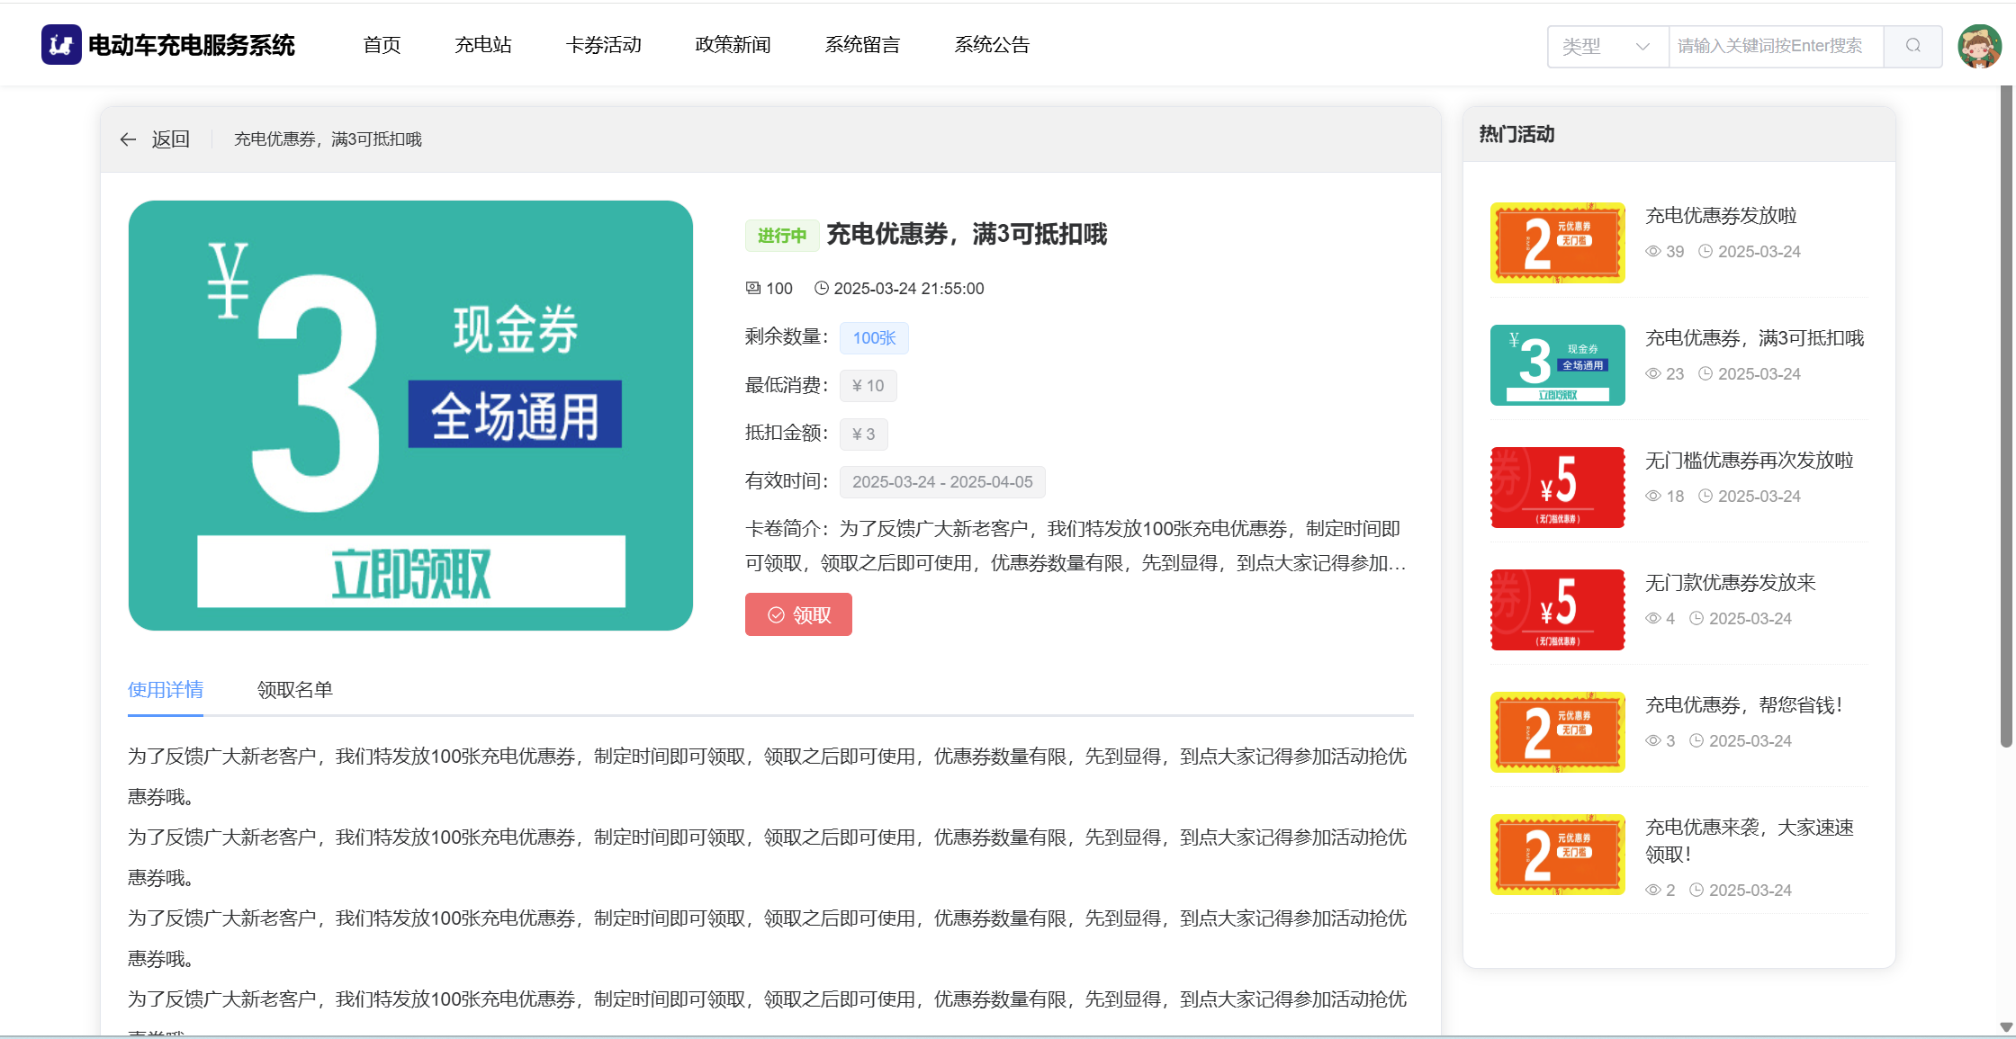Screen dimensions: 2016x1039
Task: Click the clock icon on 无门款优惠券发放来
Action: point(1696,619)
